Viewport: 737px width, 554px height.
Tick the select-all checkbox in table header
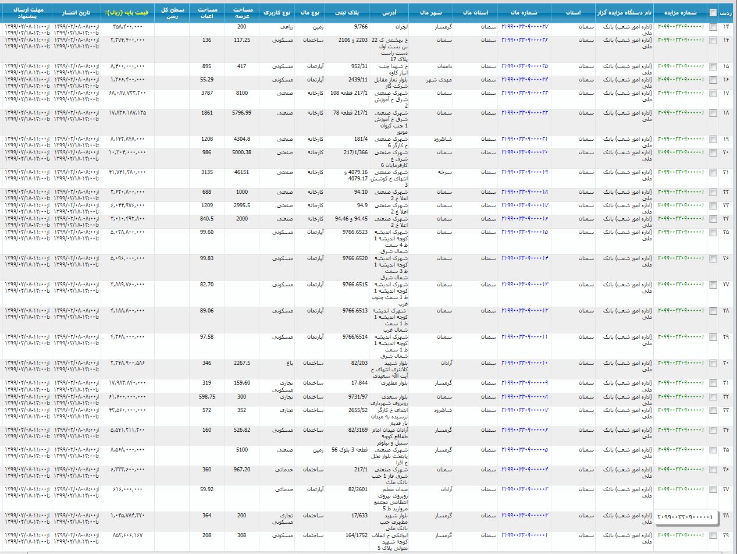pyautogui.click(x=713, y=13)
